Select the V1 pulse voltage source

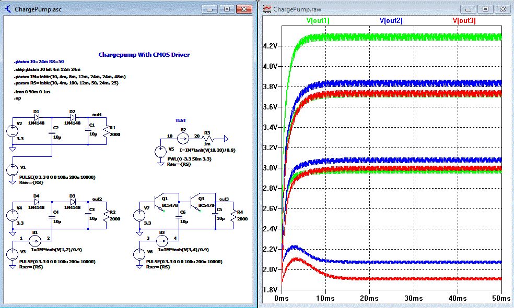[x=13, y=169]
